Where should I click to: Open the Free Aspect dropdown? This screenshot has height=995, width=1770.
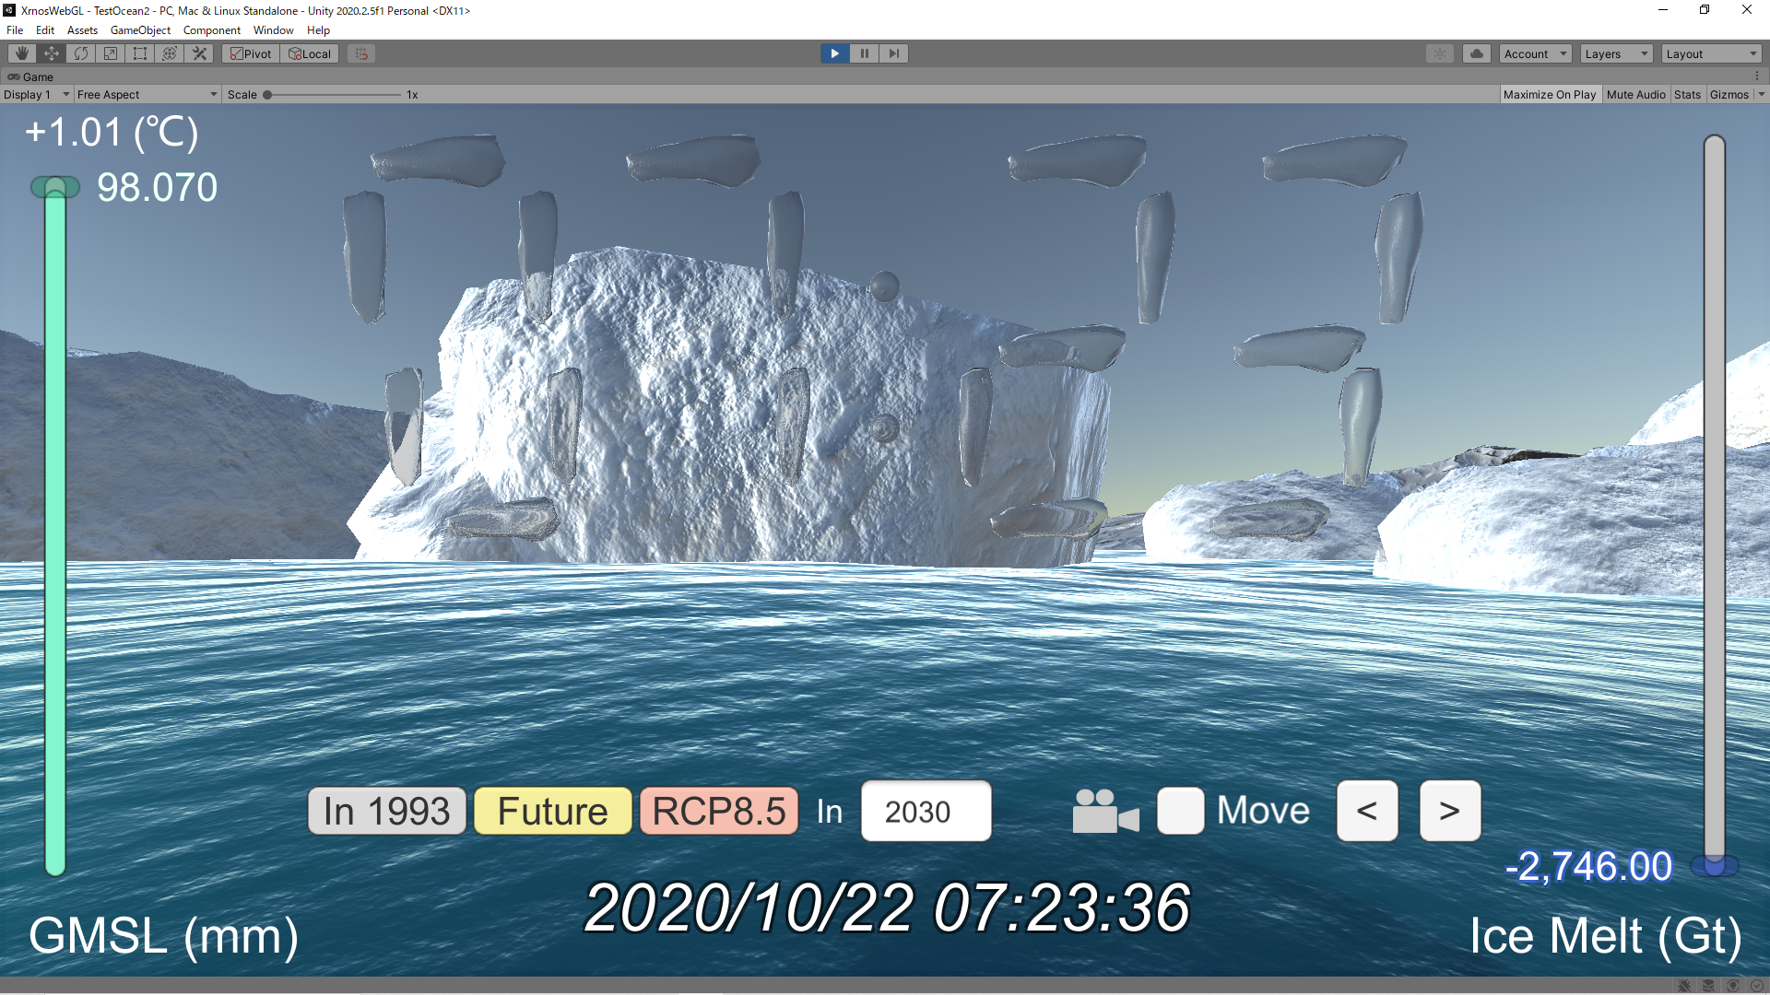[147, 94]
